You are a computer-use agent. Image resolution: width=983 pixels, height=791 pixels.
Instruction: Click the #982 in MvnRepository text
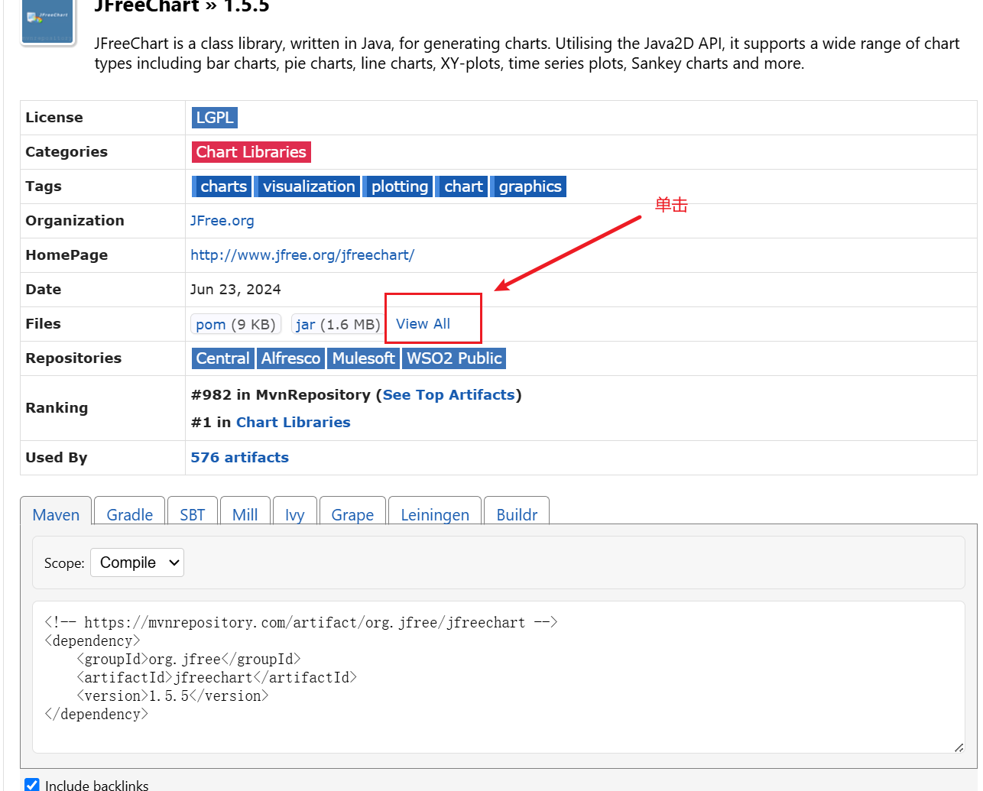tap(281, 395)
